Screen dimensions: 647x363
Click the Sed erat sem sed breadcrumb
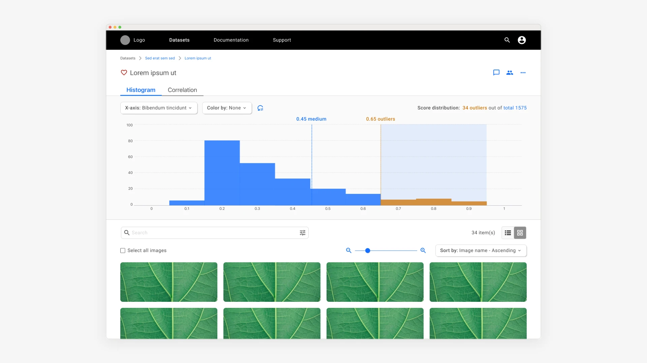pyautogui.click(x=160, y=58)
